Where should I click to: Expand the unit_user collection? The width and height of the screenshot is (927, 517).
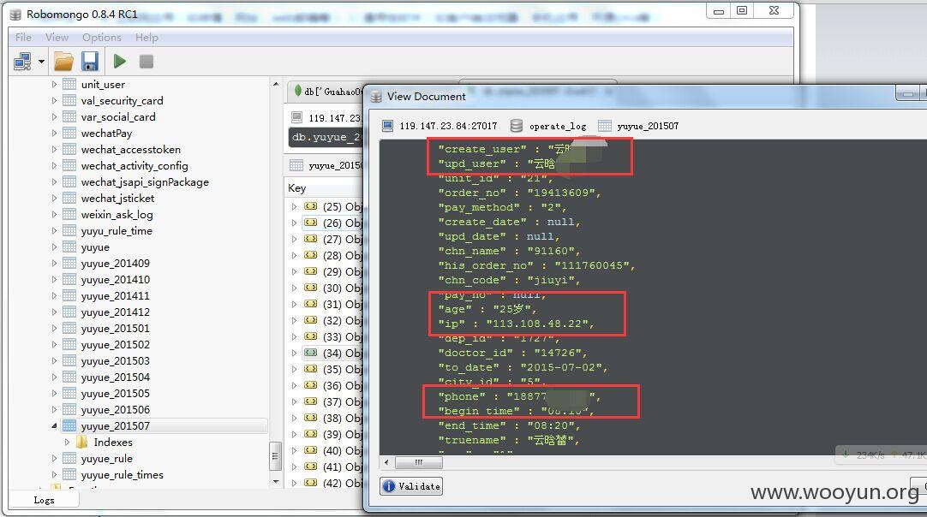(x=54, y=85)
